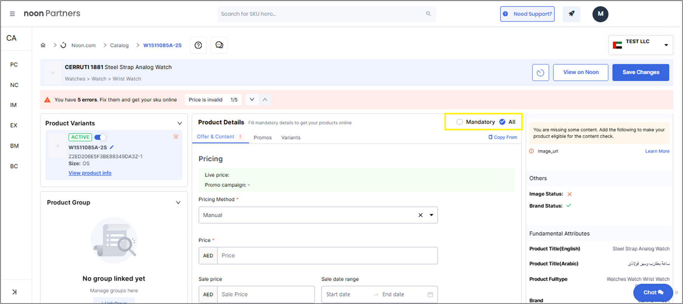
Task: Click the W1511085A-2S breadcrumb
Action: (162, 45)
